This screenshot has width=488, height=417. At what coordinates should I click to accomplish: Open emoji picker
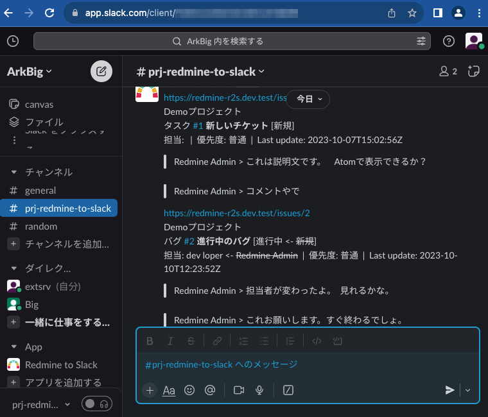point(189,390)
